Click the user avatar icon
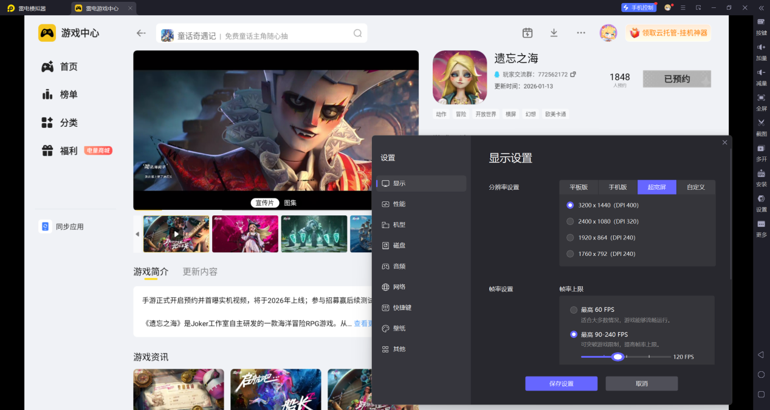 pos(608,33)
